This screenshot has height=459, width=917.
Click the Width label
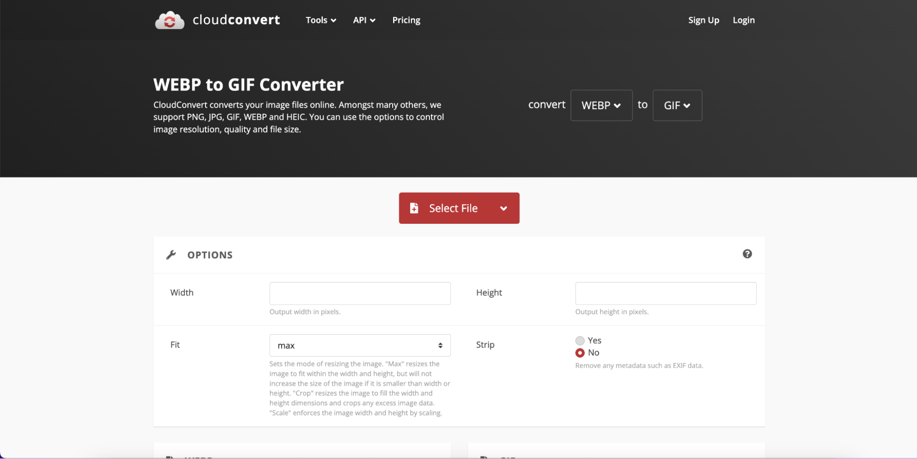(x=182, y=293)
